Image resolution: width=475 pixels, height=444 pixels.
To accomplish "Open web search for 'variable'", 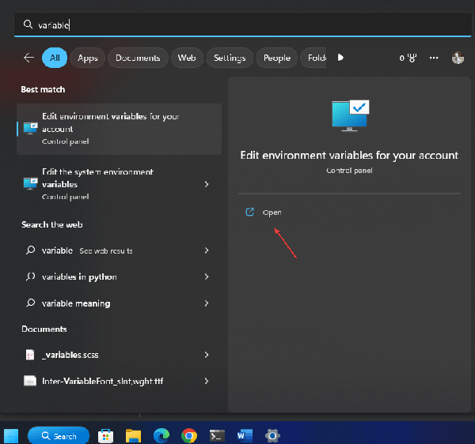I will [x=119, y=250].
